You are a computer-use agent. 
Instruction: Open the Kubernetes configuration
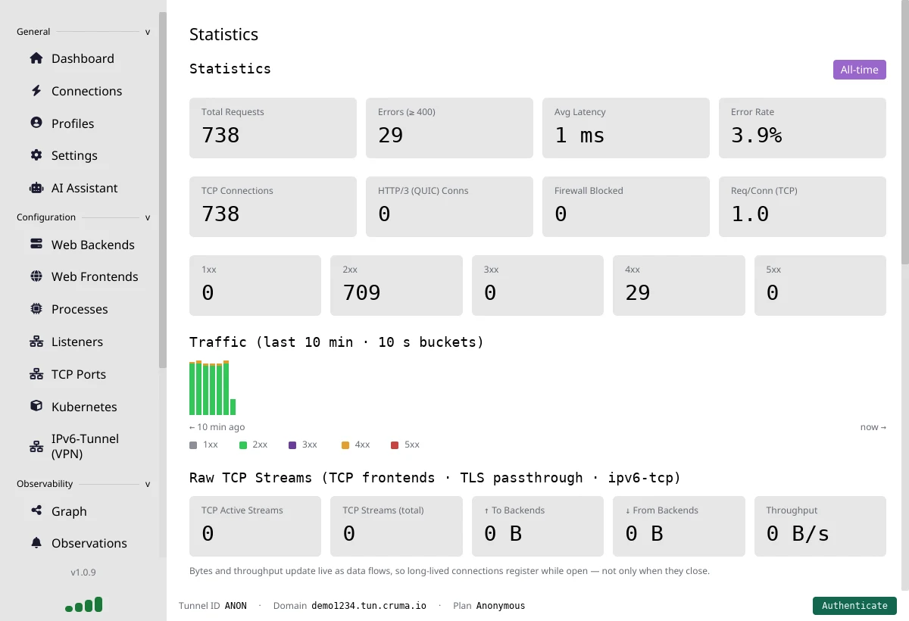click(x=83, y=407)
